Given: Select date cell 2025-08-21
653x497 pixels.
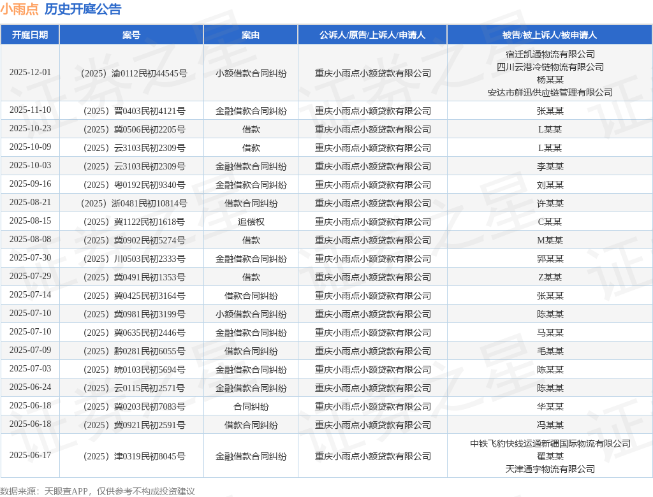Looking at the screenshot, I should [x=30, y=202].
